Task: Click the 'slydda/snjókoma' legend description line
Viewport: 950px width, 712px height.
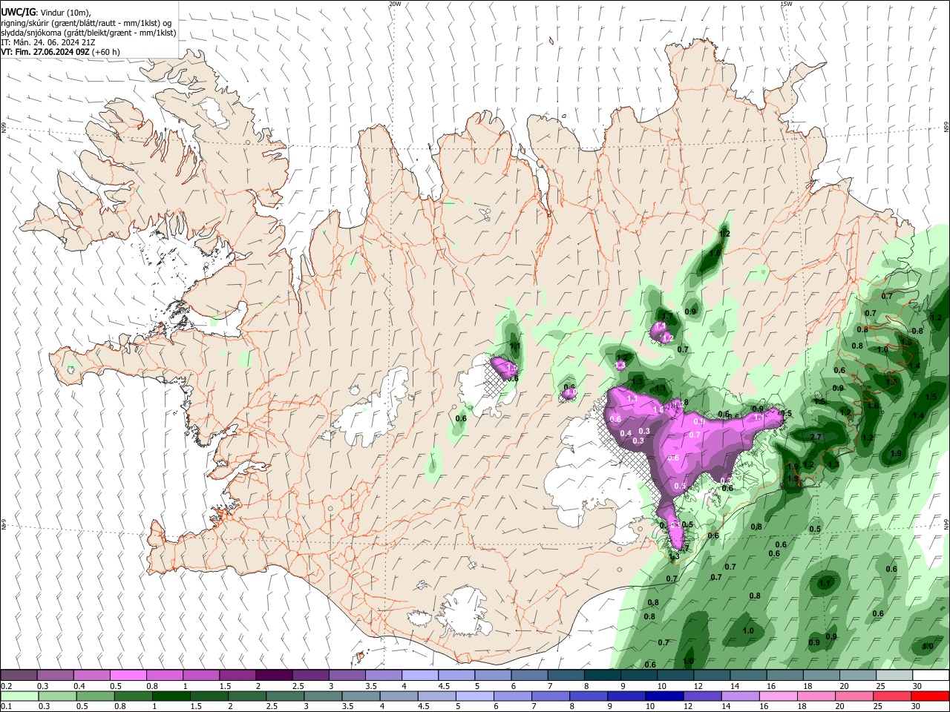Action: pyautogui.click(x=89, y=33)
